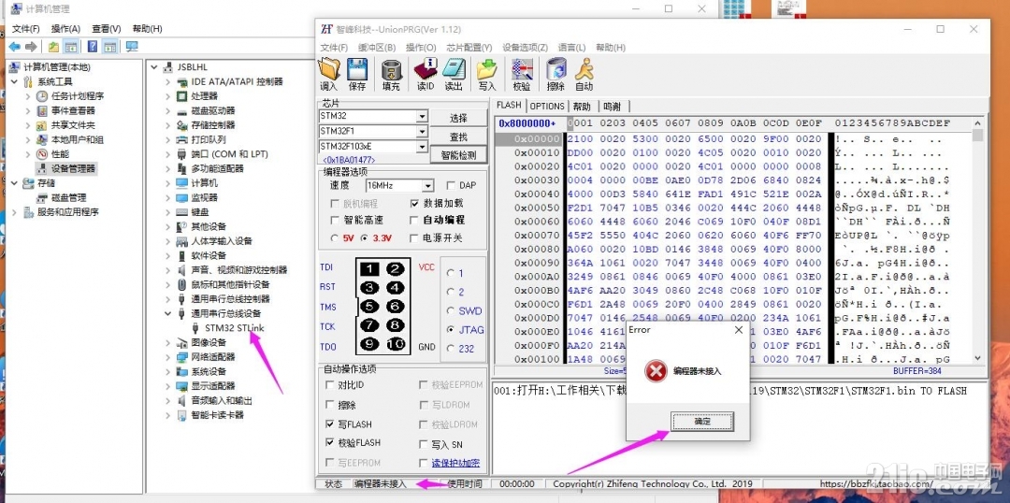Click the 智能卡读卡器 smart card reader icon

tap(182, 415)
